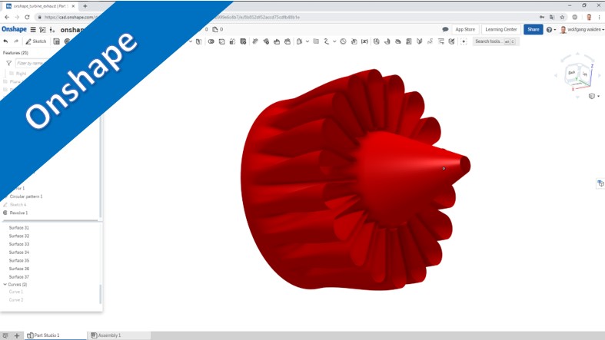The width and height of the screenshot is (605, 340).
Task: Open the add custom features icon
Action: (464, 41)
